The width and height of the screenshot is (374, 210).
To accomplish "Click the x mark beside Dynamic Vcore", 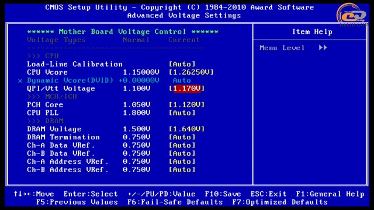I will (20, 81).
